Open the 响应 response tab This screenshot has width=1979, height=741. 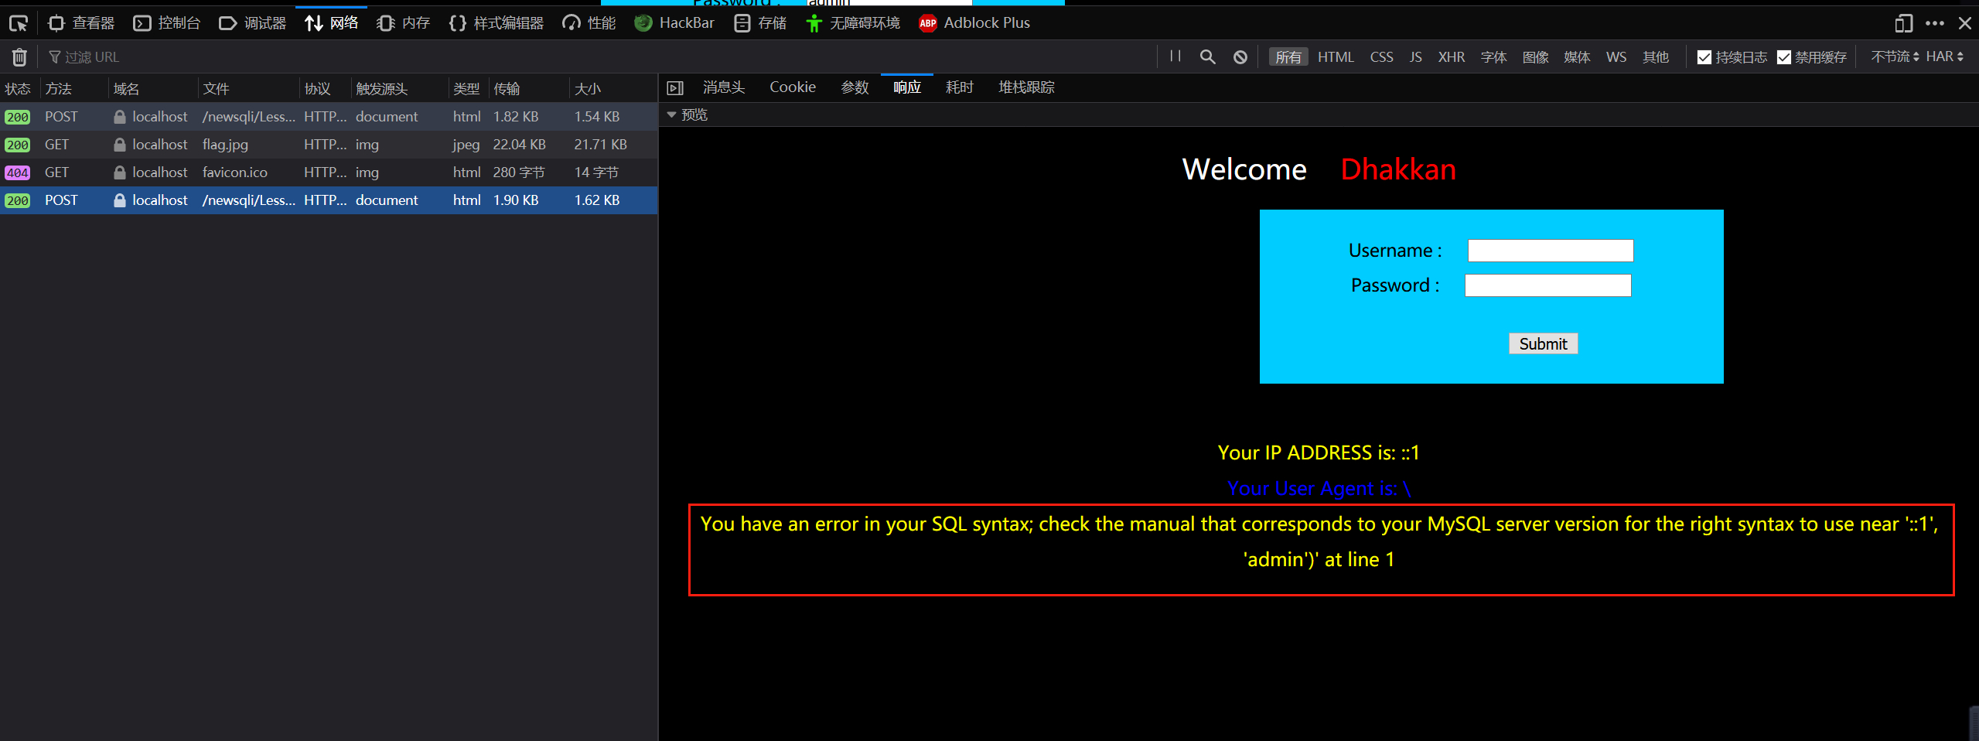pos(907,87)
